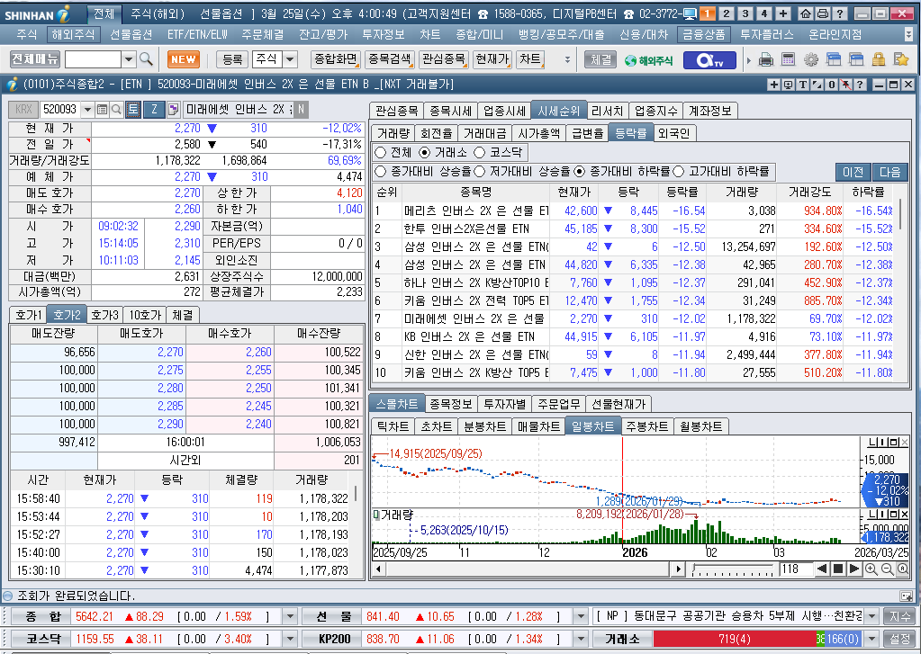Click the memo note icon beside Z button

coord(173,109)
